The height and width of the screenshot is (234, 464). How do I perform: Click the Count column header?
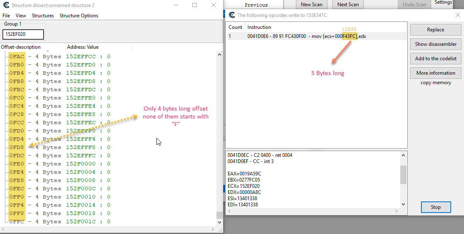click(x=235, y=27)
